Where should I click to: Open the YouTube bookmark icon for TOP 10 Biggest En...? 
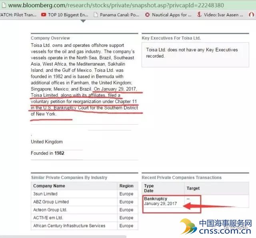(44, 15)
